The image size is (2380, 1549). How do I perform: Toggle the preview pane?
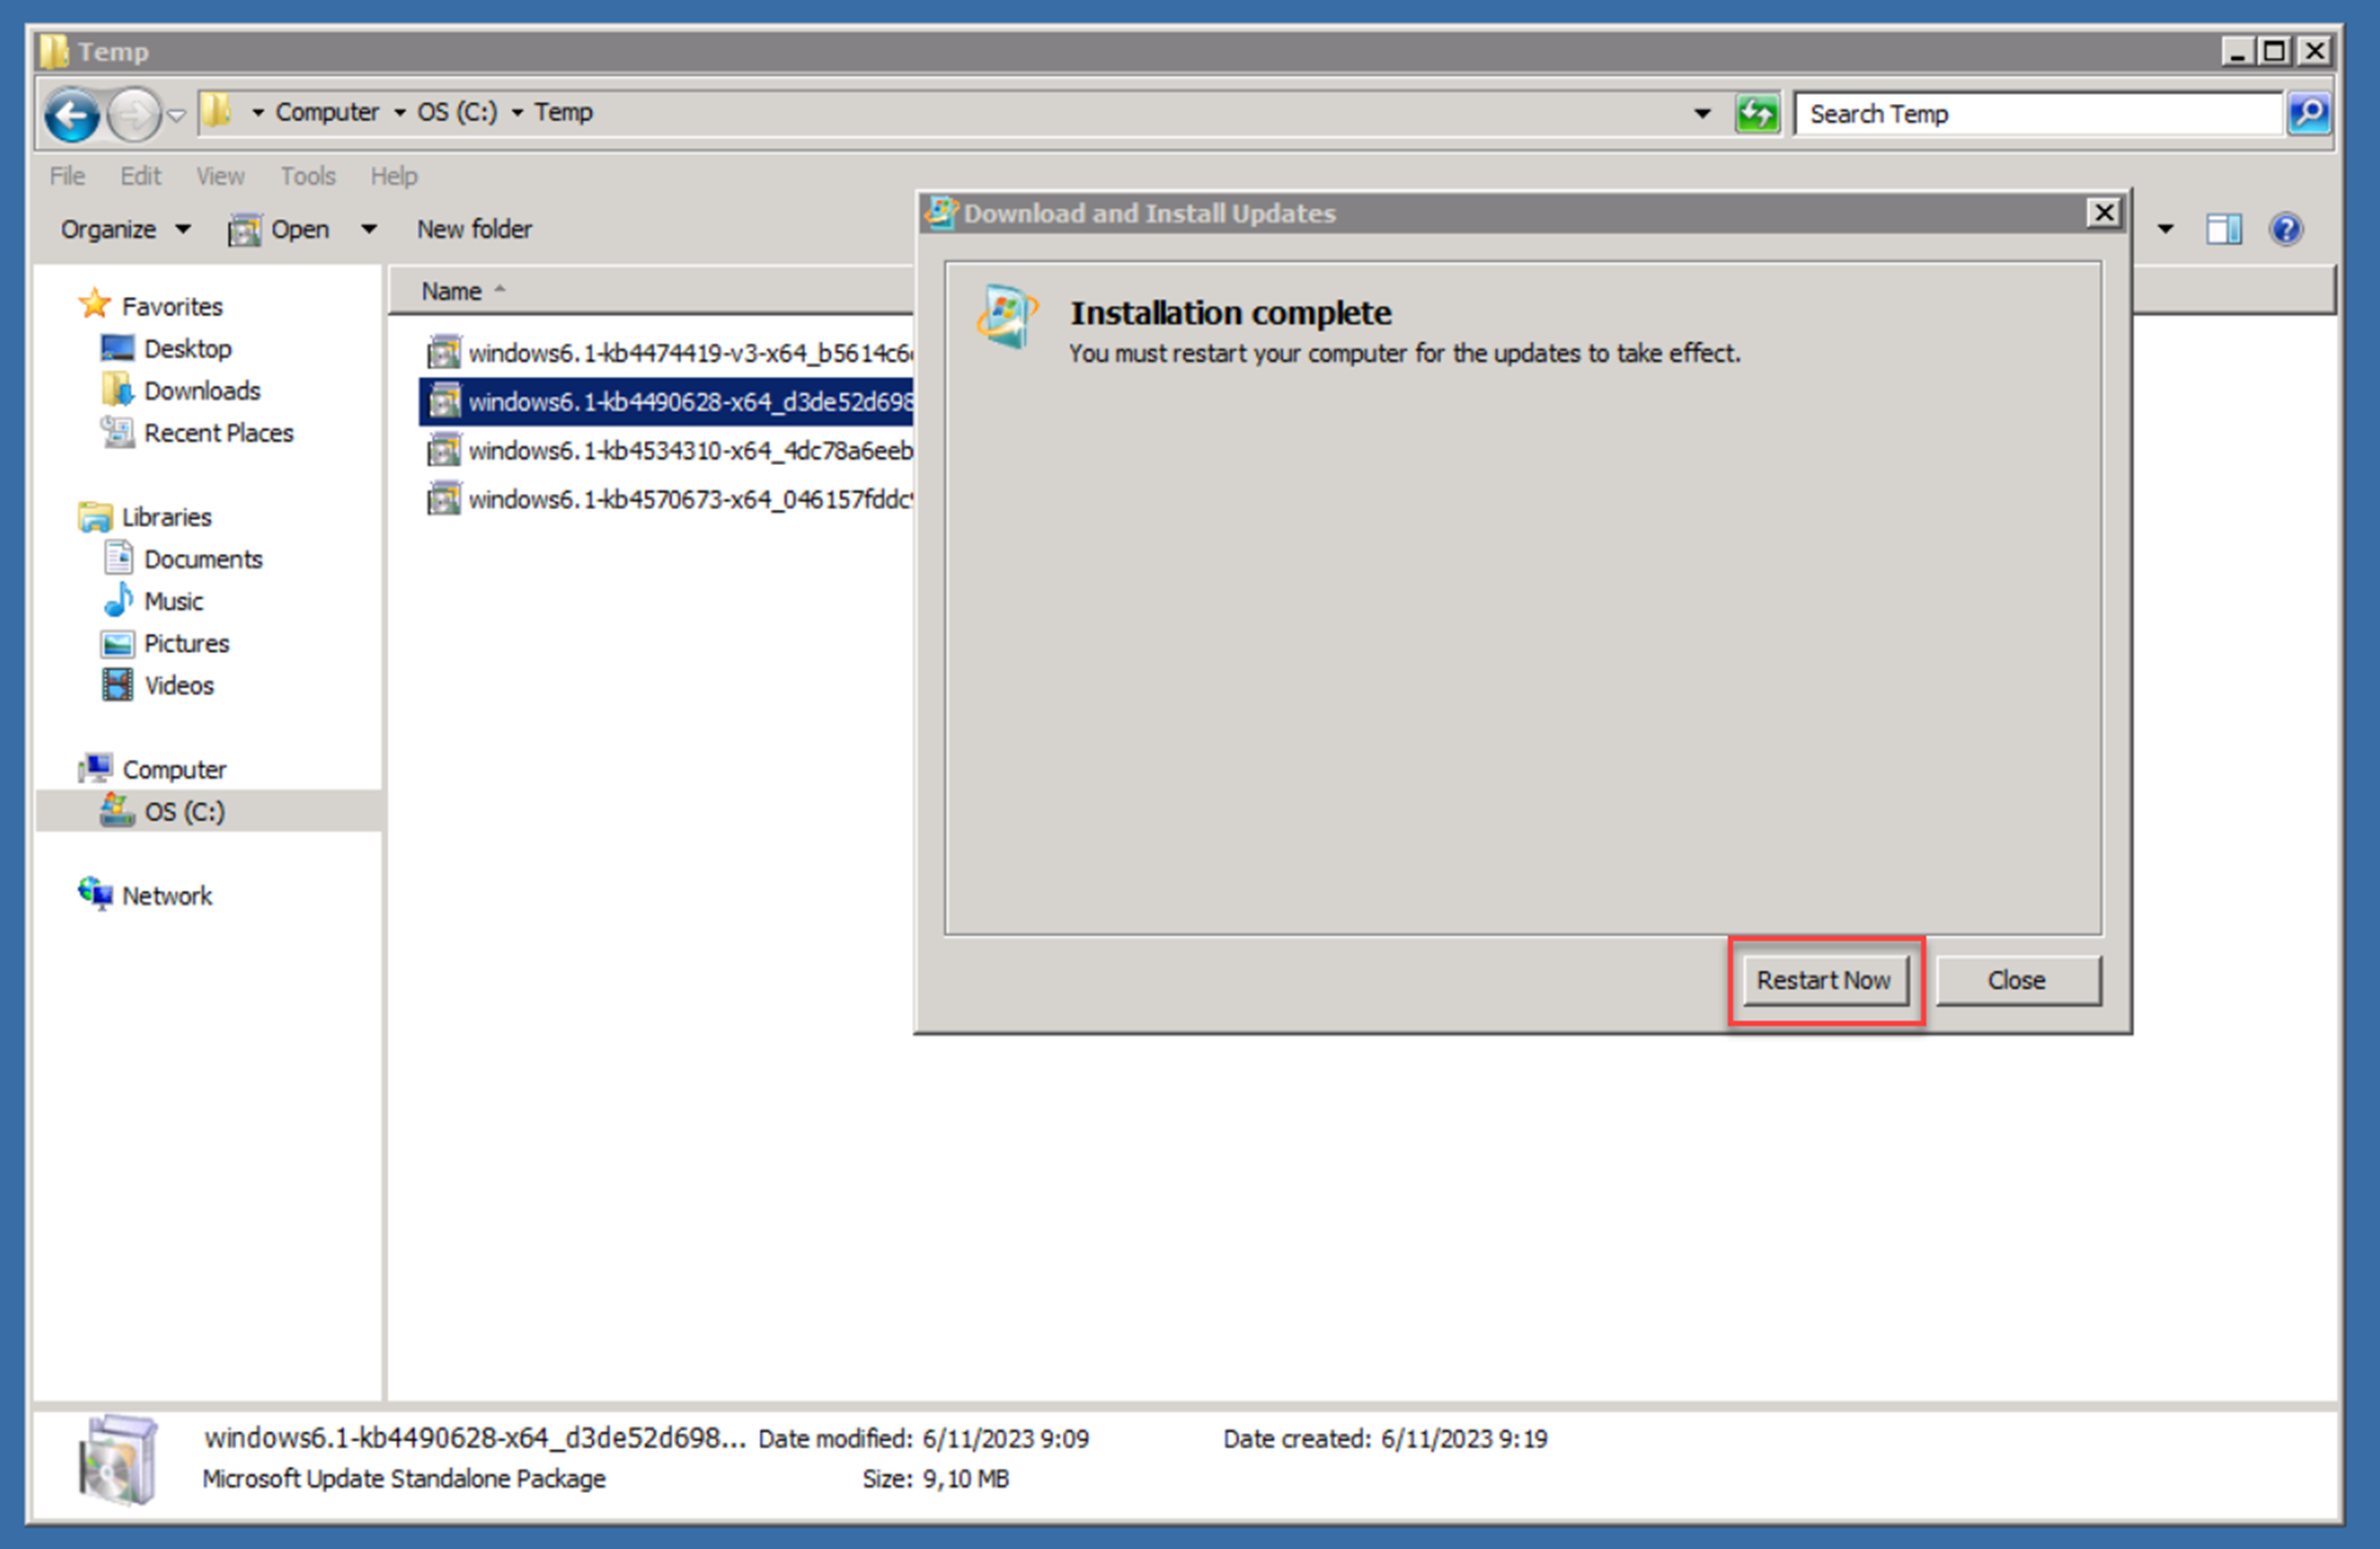click(x=2224, y=229)
